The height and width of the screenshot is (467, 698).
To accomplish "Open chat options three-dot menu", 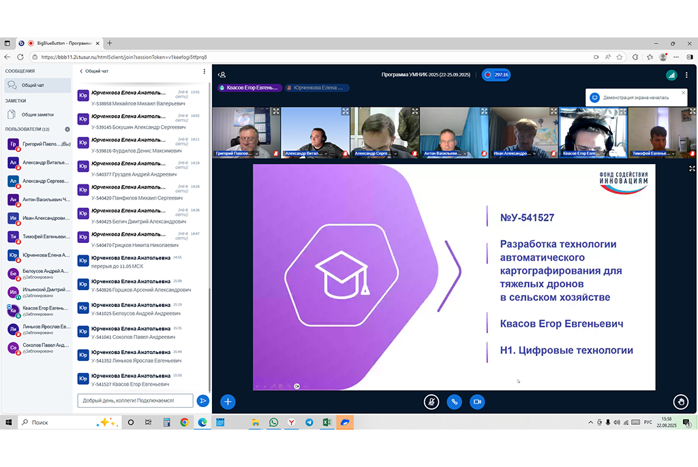I will click(204, 71).
